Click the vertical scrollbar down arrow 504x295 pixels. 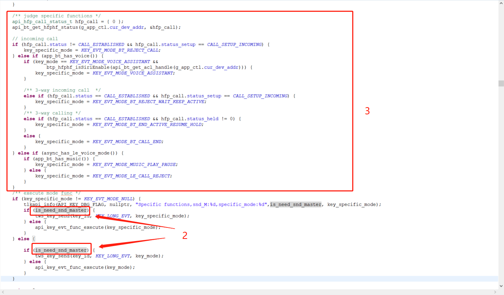pyautogui.click(x=501, y=286)
